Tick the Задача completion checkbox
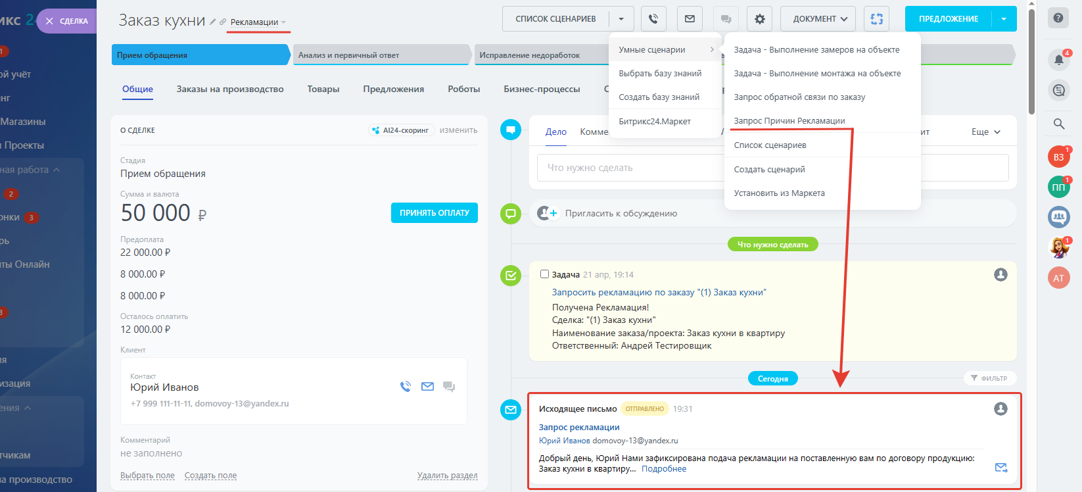 (544, 274)
